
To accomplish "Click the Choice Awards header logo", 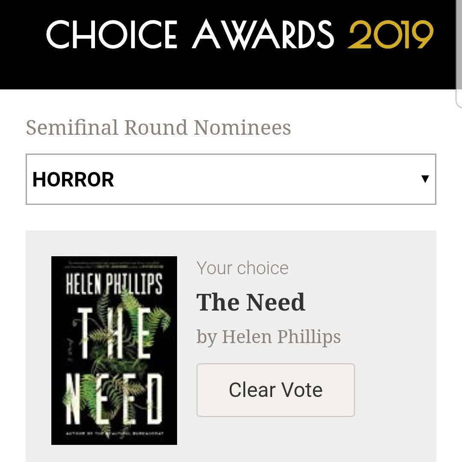I will coord(240,34).
